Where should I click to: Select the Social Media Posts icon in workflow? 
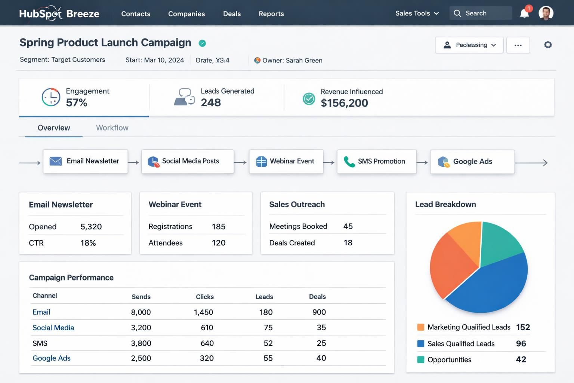tap(153, 161)
